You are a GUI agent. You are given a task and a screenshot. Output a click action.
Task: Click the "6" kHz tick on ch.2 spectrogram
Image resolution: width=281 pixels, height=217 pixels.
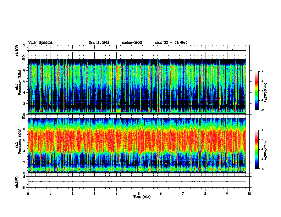(25, 140)
